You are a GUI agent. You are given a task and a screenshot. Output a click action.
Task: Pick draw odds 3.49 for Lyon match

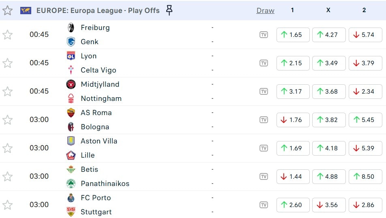(328, 63)
